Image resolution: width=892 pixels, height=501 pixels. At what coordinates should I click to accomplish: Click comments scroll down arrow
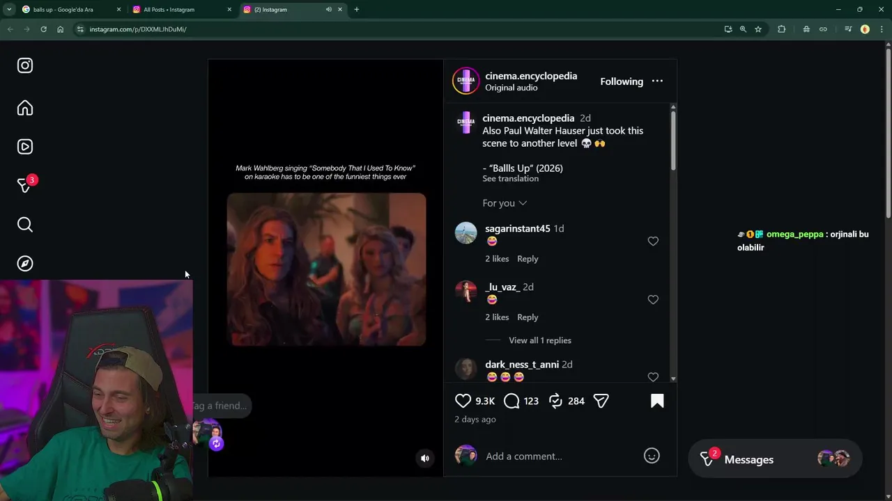pyautogui.click(x=673, y=379)
